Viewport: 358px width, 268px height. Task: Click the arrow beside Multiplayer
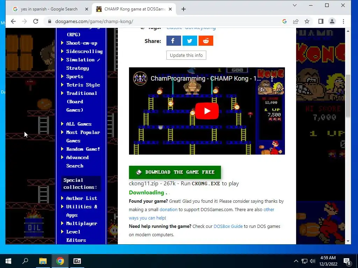point(62,223)
